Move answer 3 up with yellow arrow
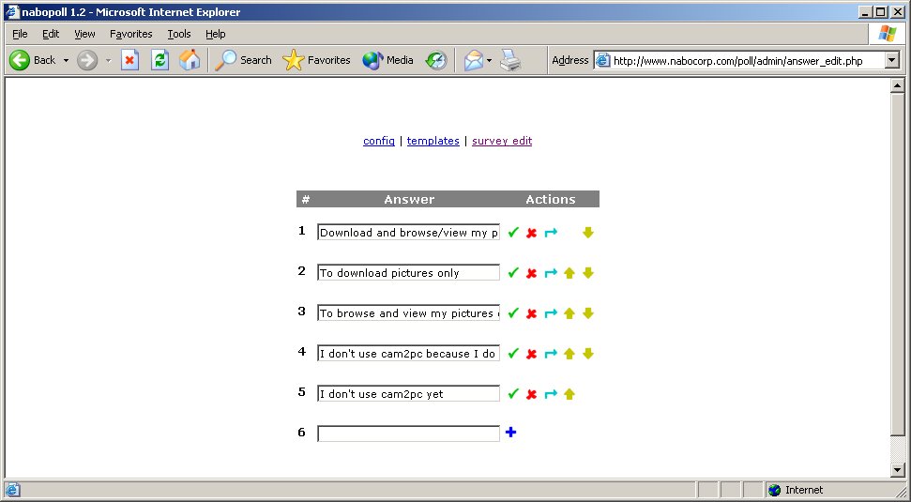The image size is (911, 502). tap(569, 313)
